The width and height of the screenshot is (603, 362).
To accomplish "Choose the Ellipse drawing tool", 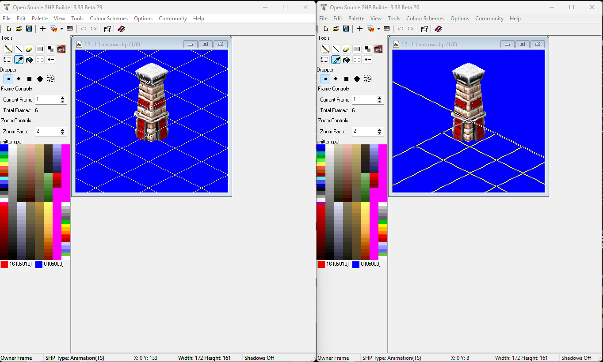I will point(39,60).
